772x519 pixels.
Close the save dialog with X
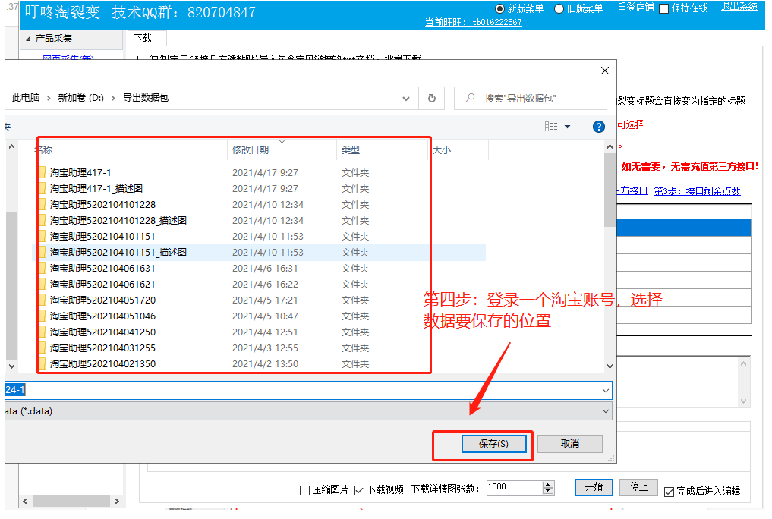click(605, 71)
